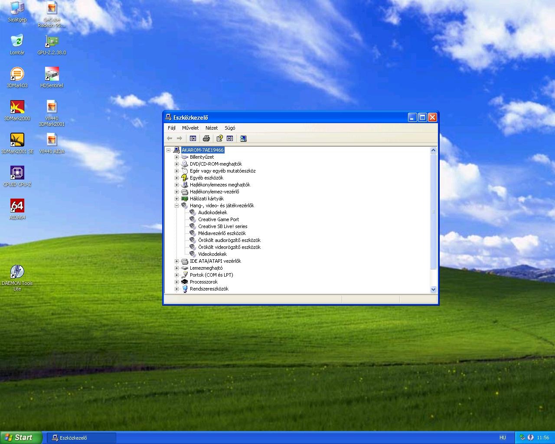
Task: Select the Egyéb eszközök label
Action: click(x=206, y=178)
